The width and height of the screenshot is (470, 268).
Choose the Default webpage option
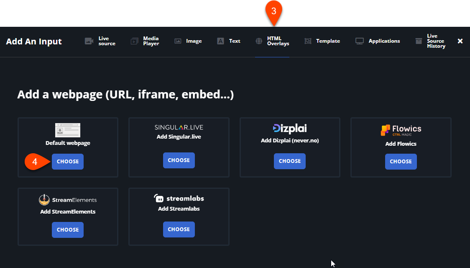coord(68,162)
